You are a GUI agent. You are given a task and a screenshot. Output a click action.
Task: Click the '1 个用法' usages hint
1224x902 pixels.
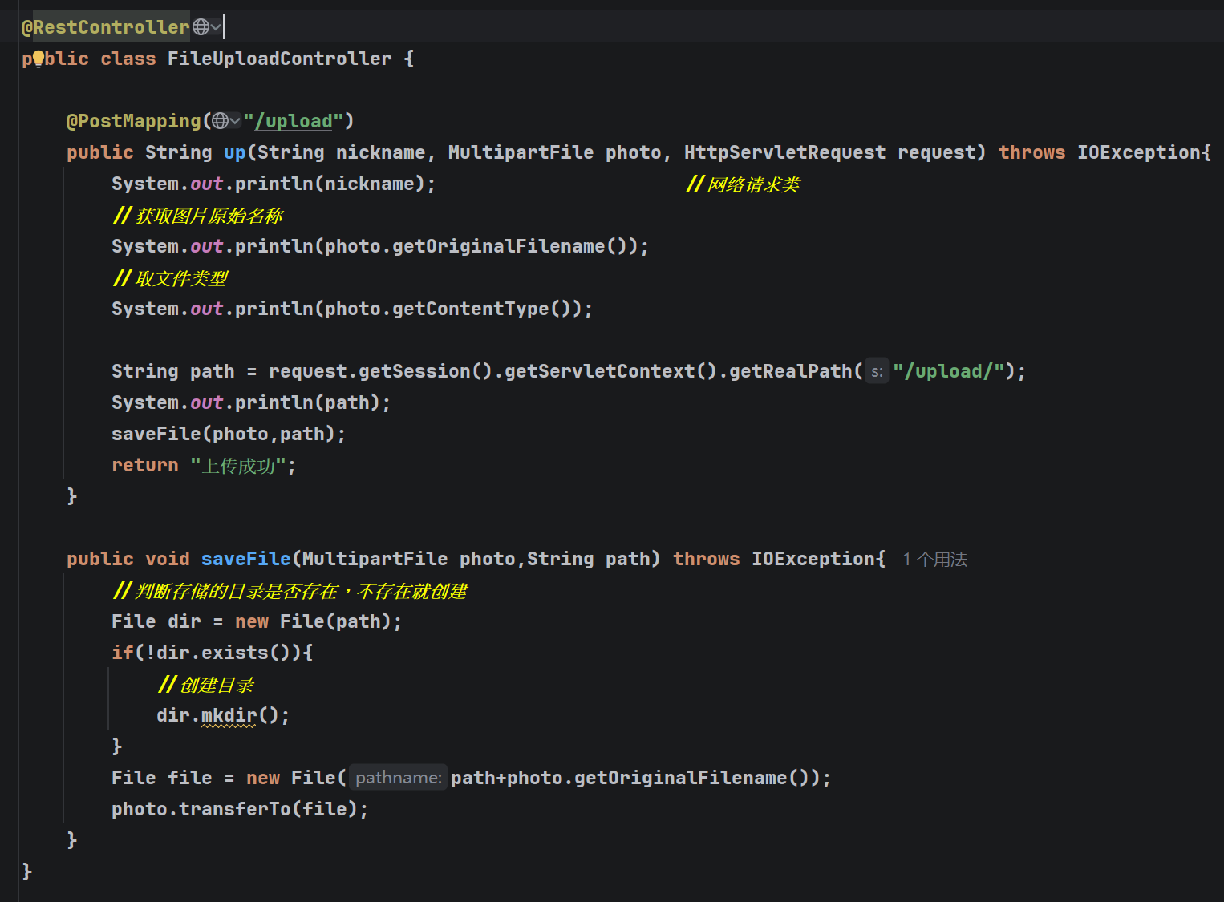click(x=934, y=560)
